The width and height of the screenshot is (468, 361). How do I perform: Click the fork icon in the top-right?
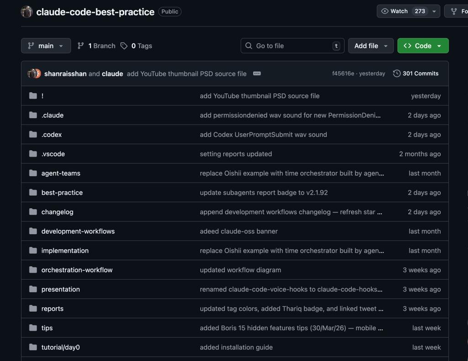coord(453,11)
